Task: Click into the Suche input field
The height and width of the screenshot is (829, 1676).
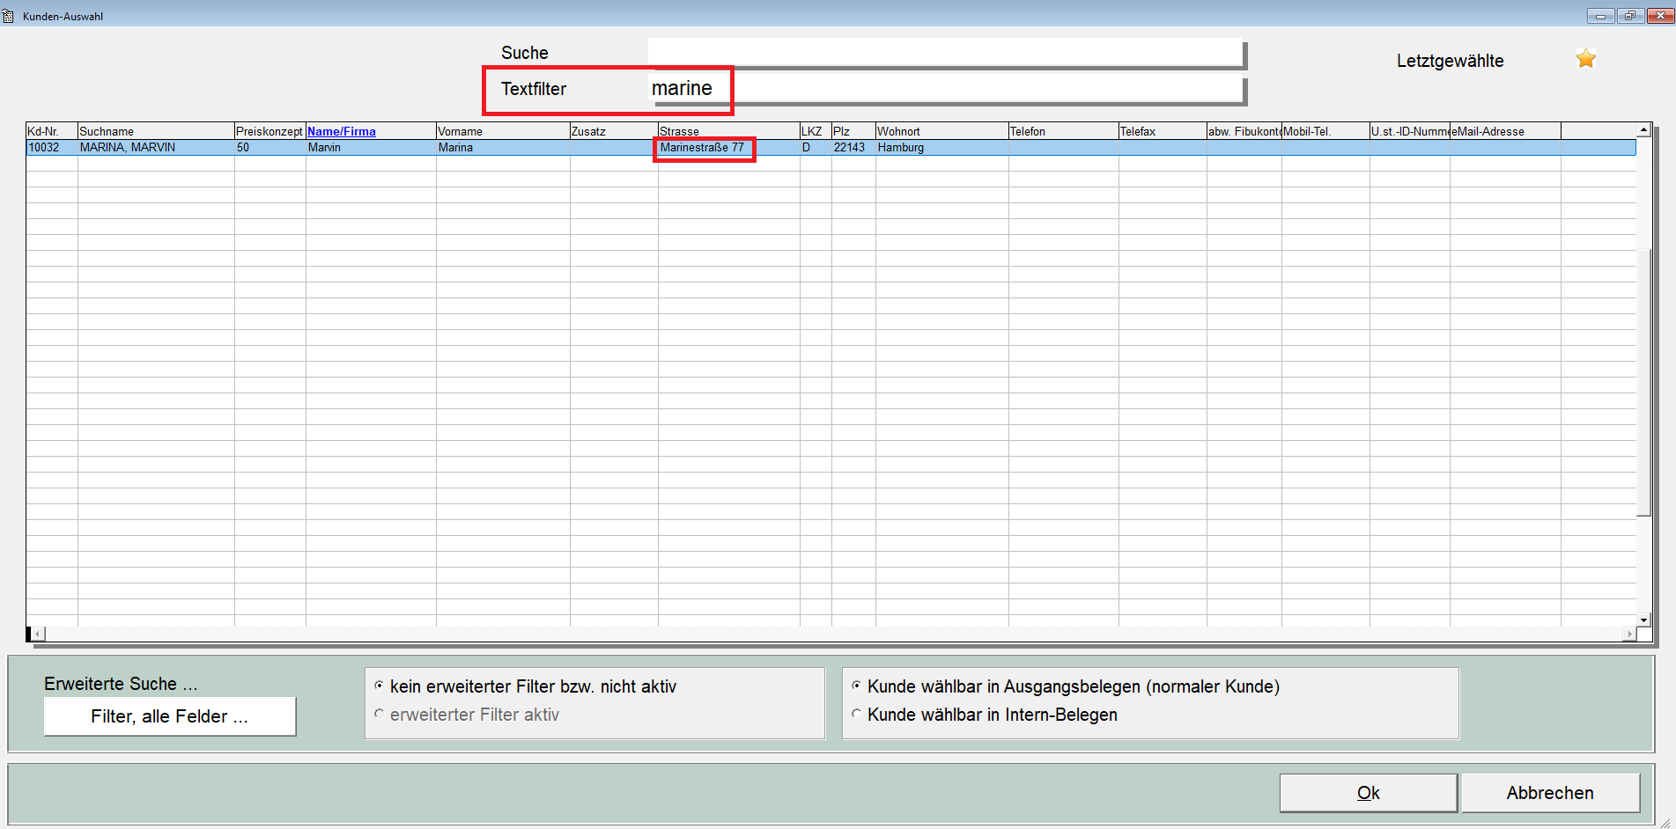Action: point(945,53)
